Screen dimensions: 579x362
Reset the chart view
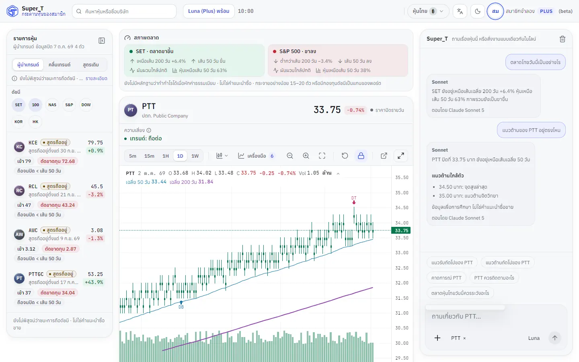click(345, 156)
